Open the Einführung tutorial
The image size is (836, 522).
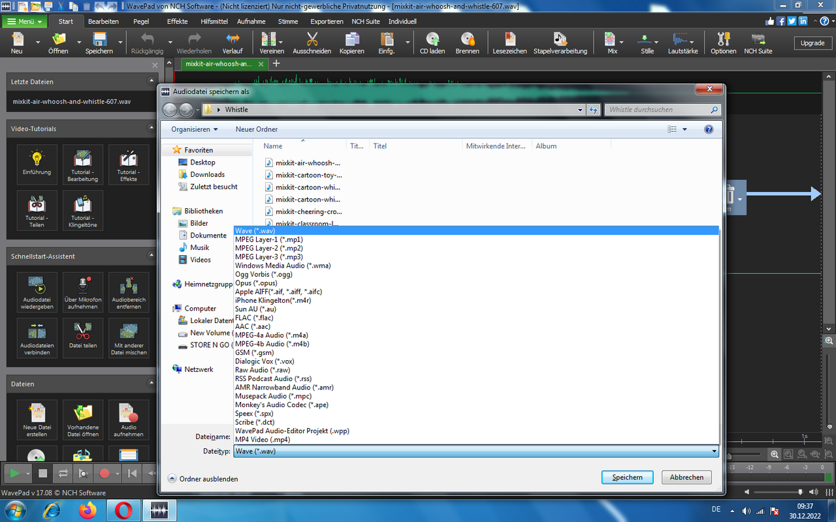[x=37, y=164]
